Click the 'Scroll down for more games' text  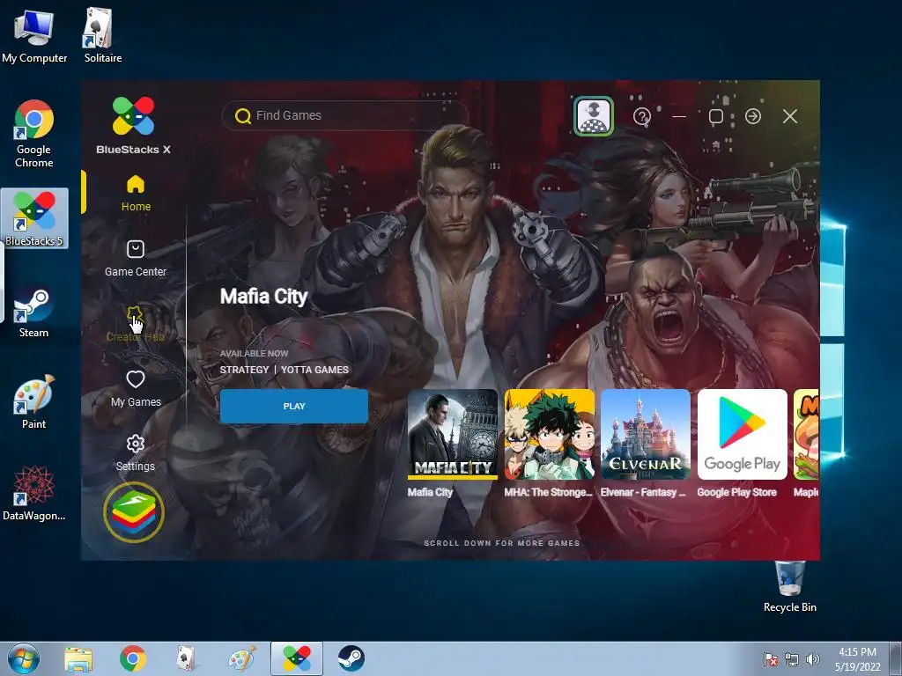coord(501,543)
